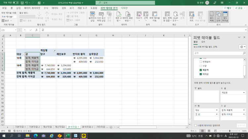Switch to the 디자인 ribbon tab
Image resolution: width=248 pixels, height=139 pixels.
(124, 7)
